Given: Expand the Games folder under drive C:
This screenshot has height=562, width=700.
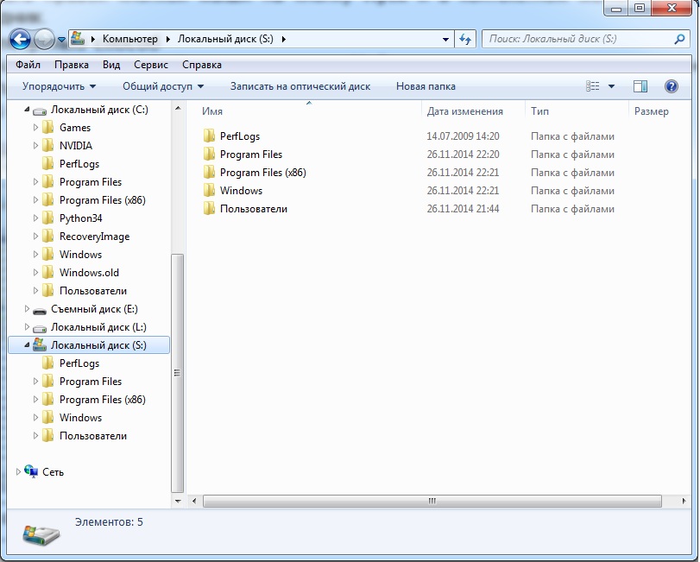Looking at the screenshot, I should [x=35, y=128].
